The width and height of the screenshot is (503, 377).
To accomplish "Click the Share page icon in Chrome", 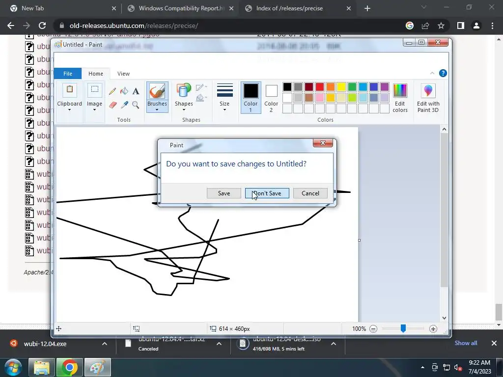I will coord(425,26).
